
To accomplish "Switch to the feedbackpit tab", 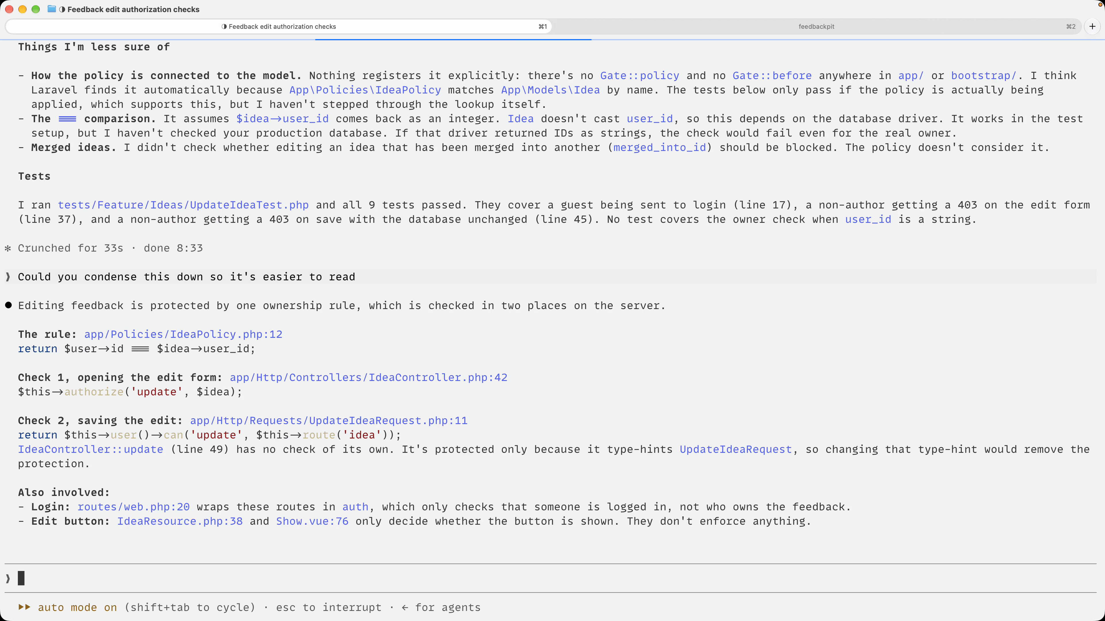I will click(816, 26).
